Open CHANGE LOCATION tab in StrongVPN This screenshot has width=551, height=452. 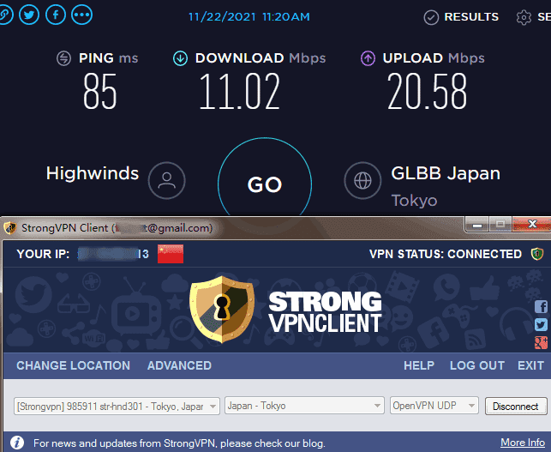[73, 366]
